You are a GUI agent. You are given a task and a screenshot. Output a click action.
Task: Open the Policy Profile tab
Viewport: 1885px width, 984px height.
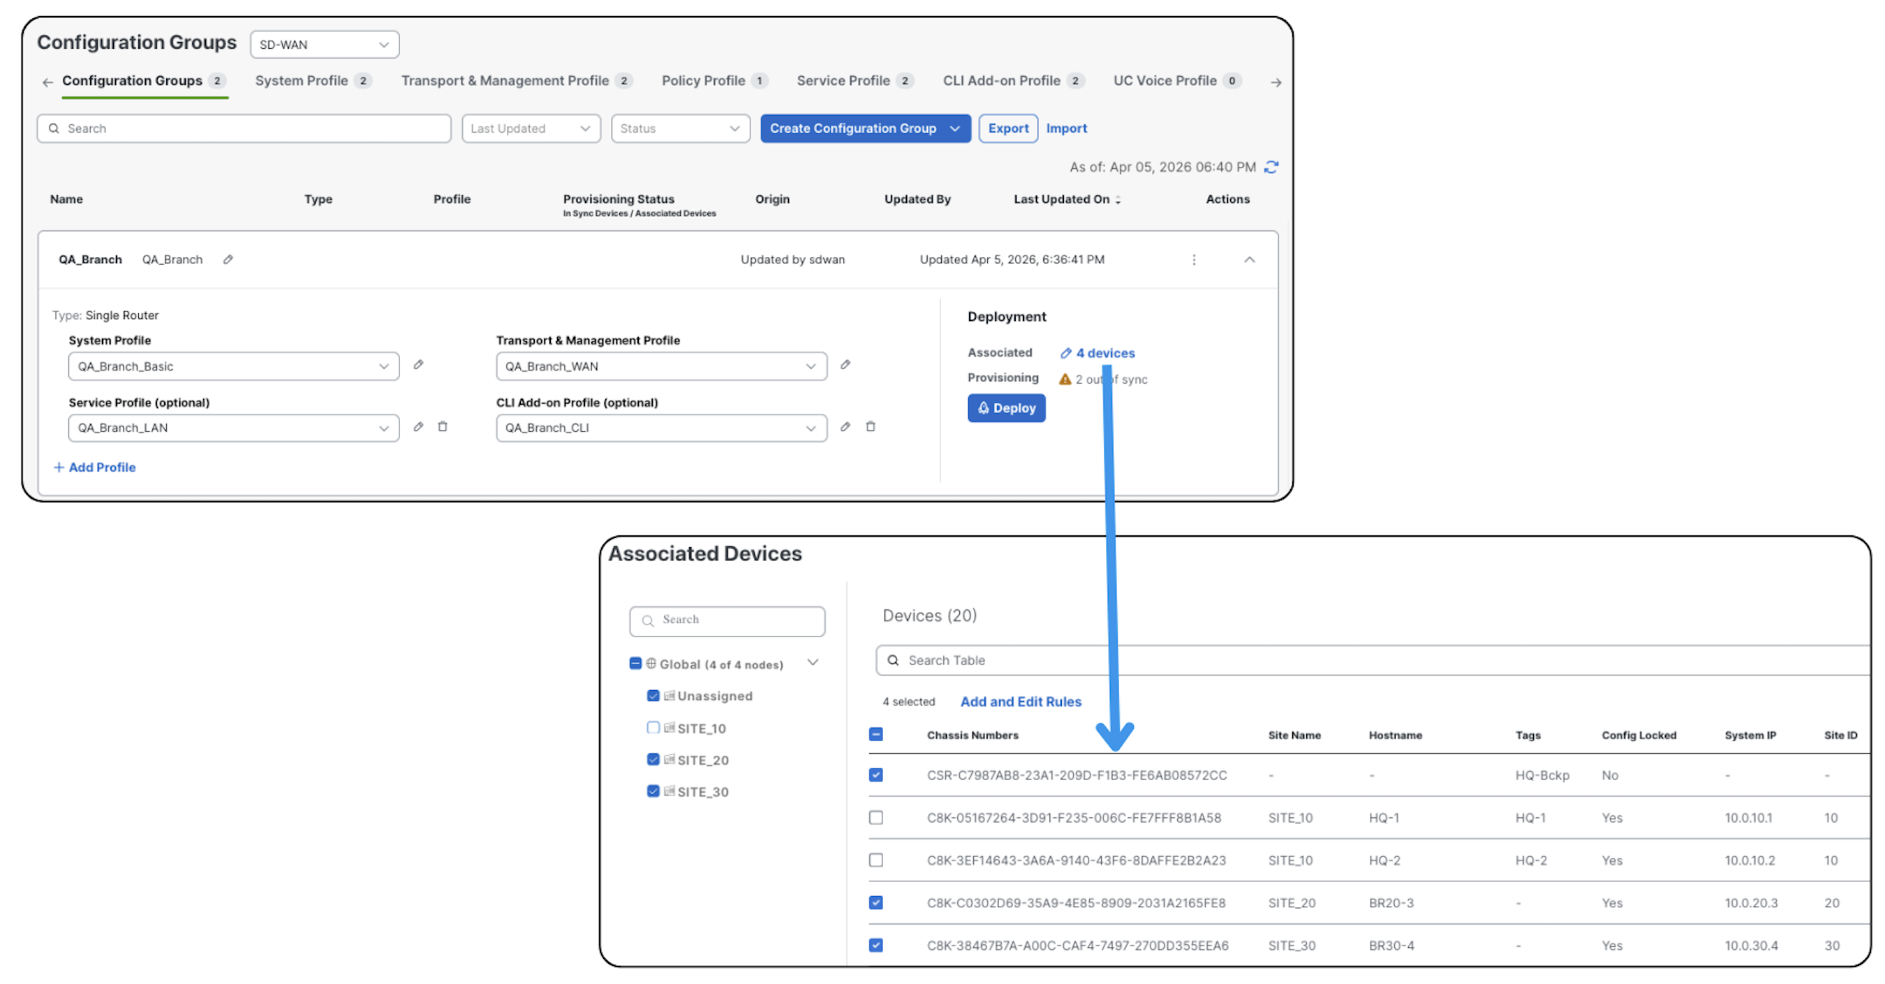coord(702,80)
